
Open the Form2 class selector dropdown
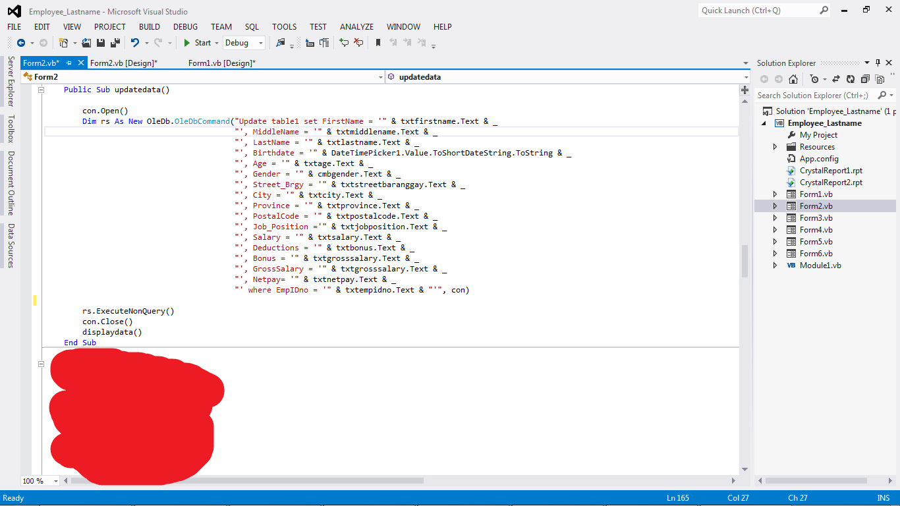(x=381, y=77)
